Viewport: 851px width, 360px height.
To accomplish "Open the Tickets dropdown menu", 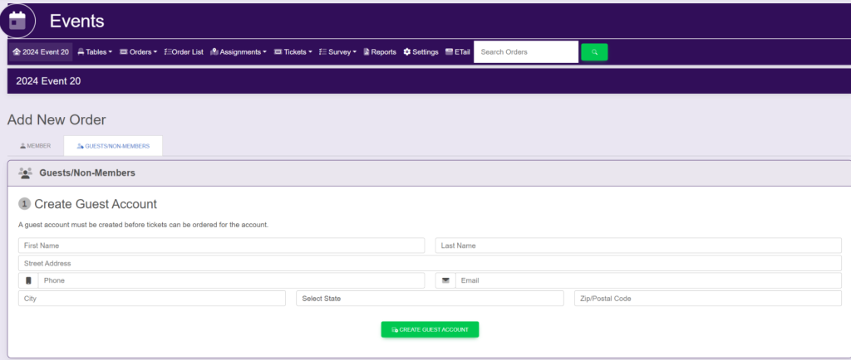I will coord(293,52).
